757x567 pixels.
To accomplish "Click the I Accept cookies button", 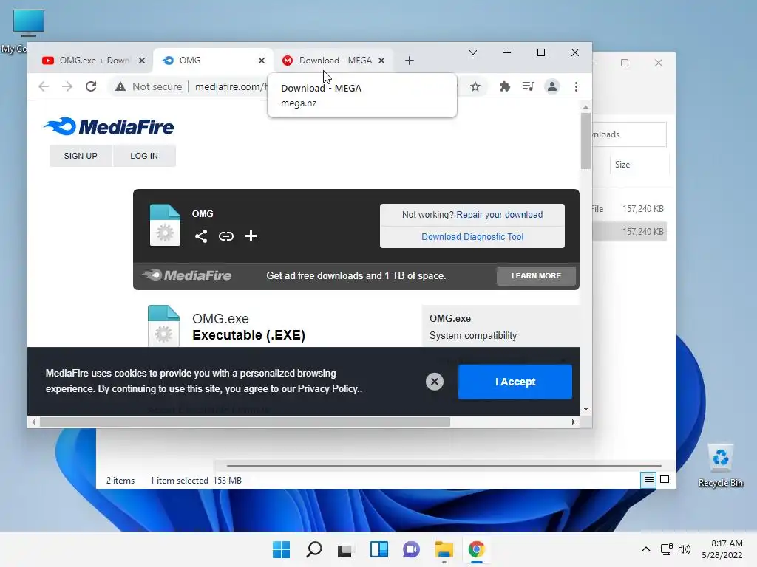I will 515,382.
